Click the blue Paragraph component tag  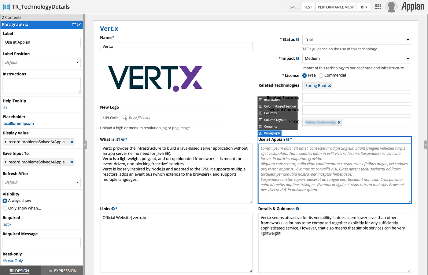269,133
